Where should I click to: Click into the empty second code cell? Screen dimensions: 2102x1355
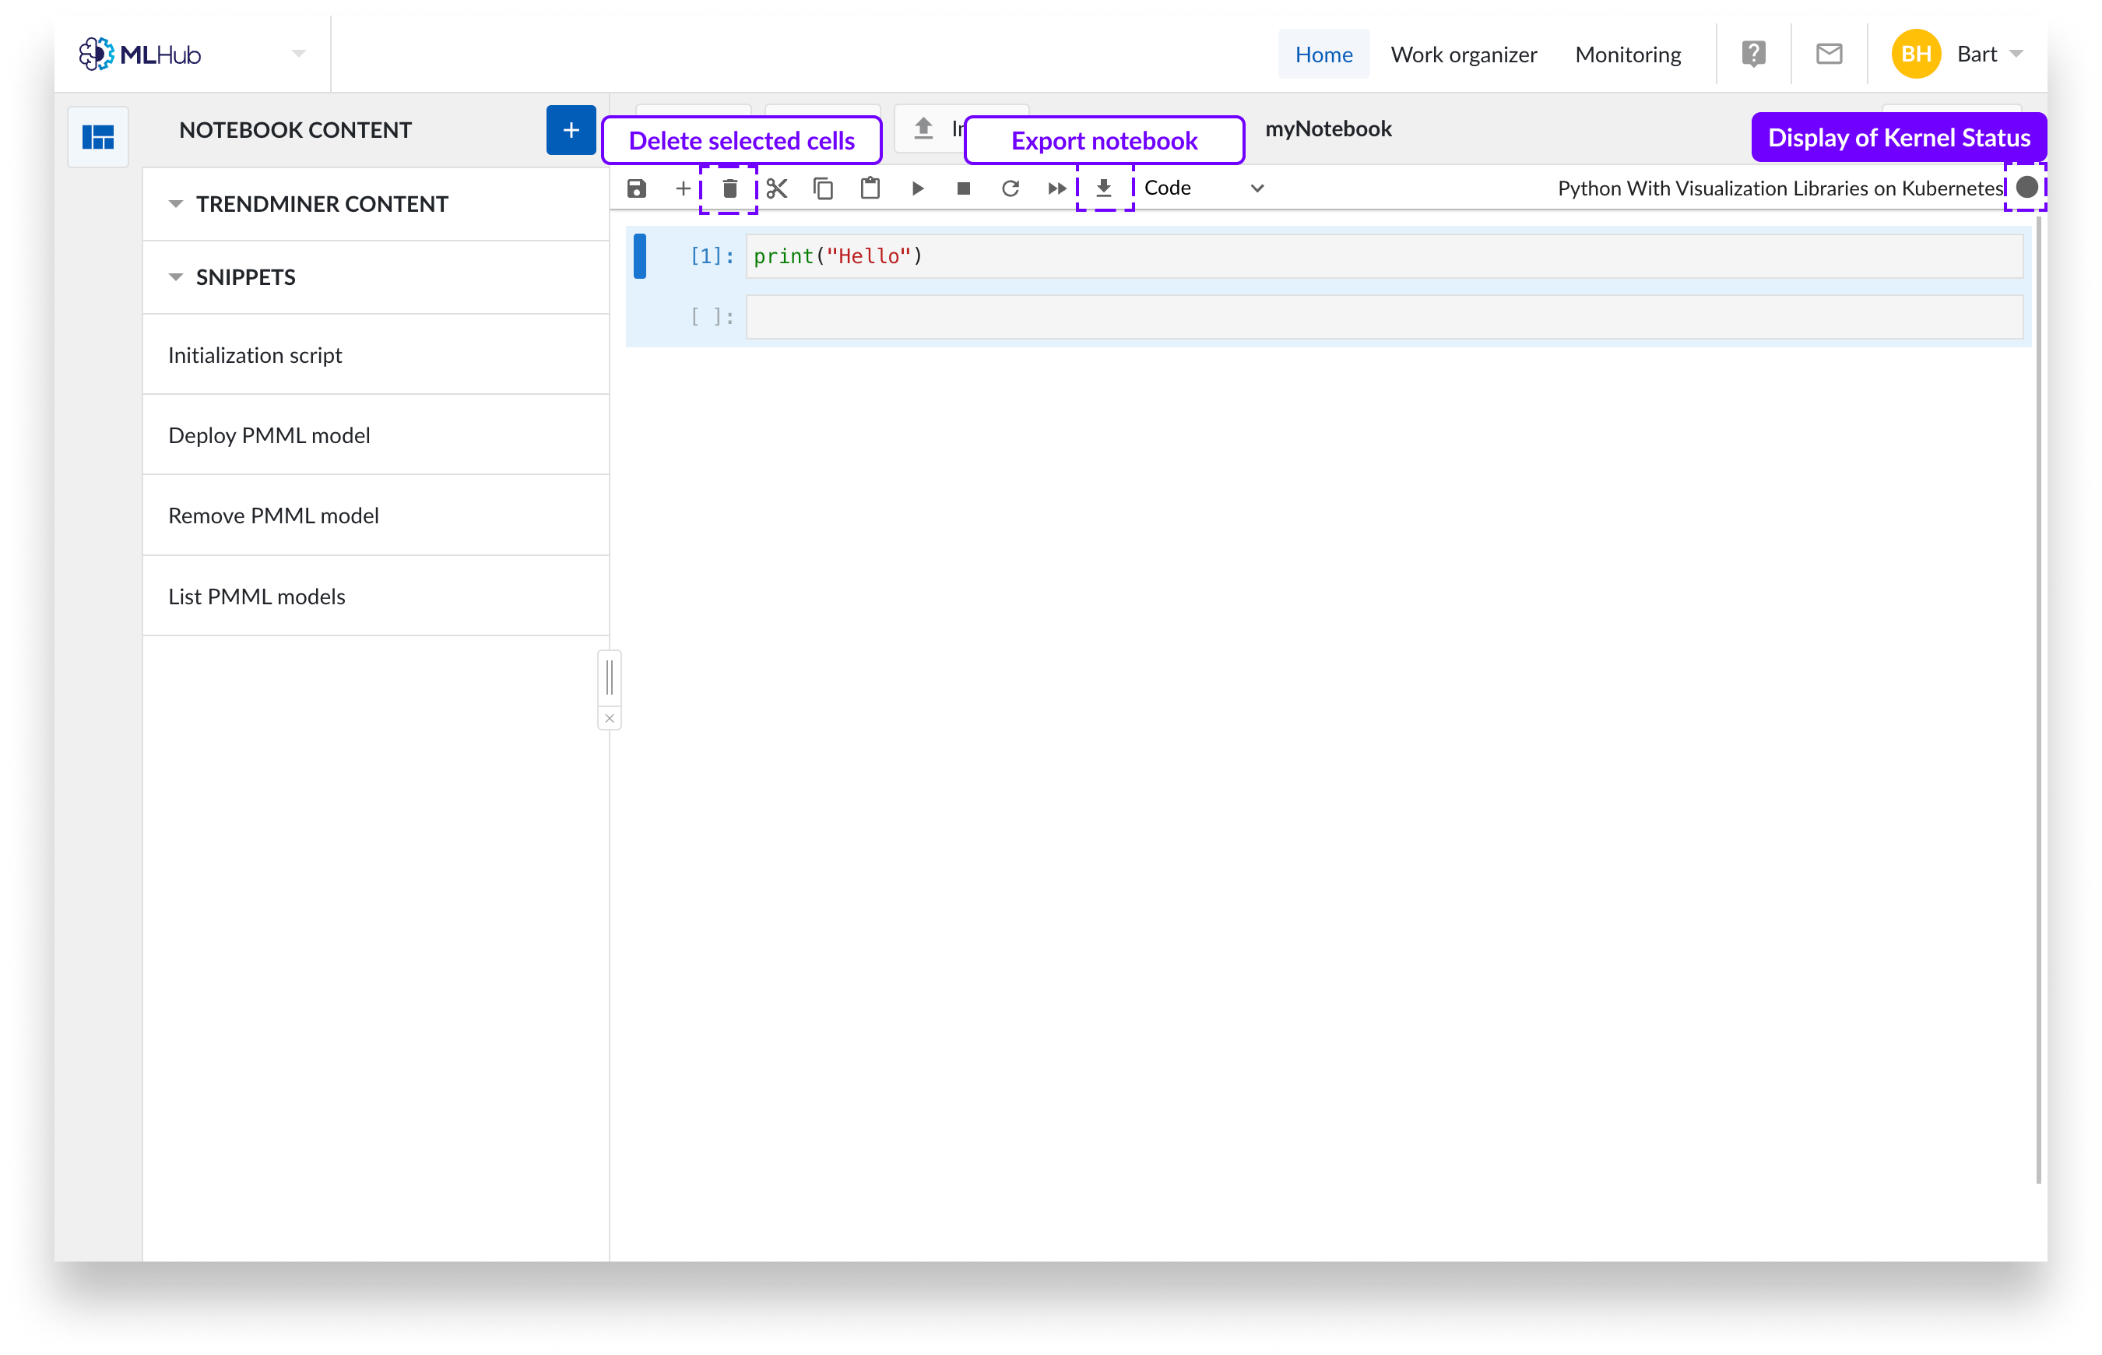1383,317
